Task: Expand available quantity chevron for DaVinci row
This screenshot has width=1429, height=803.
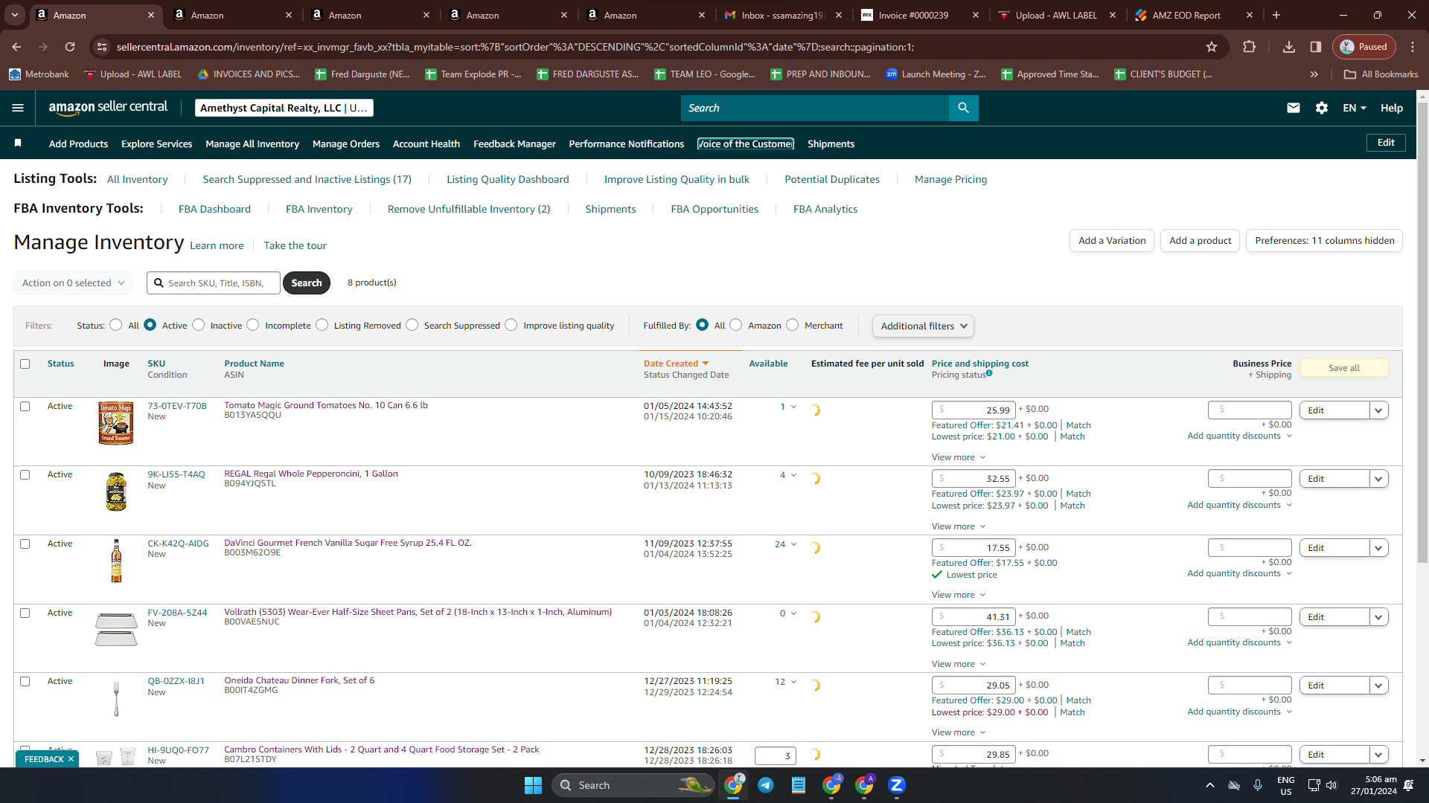Action: pyautogui.click(x=793, y=544)
